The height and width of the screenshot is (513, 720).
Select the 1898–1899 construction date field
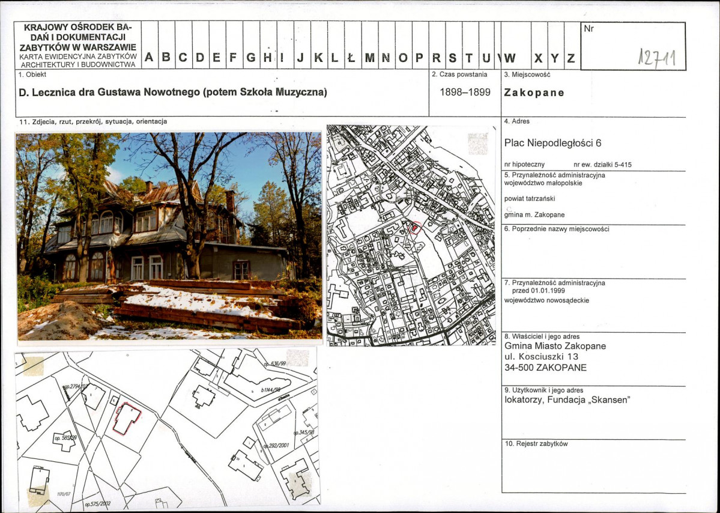(x=465, y=93)
